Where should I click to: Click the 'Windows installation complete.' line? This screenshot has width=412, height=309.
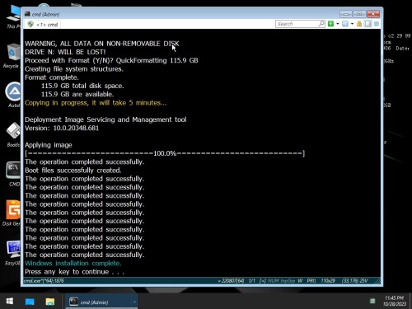73,263
